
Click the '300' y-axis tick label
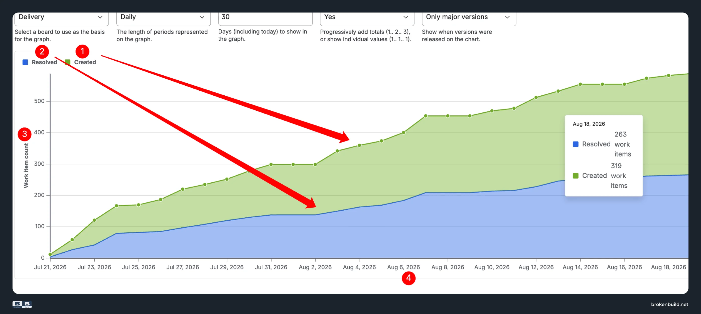click(x=39, y=164)
